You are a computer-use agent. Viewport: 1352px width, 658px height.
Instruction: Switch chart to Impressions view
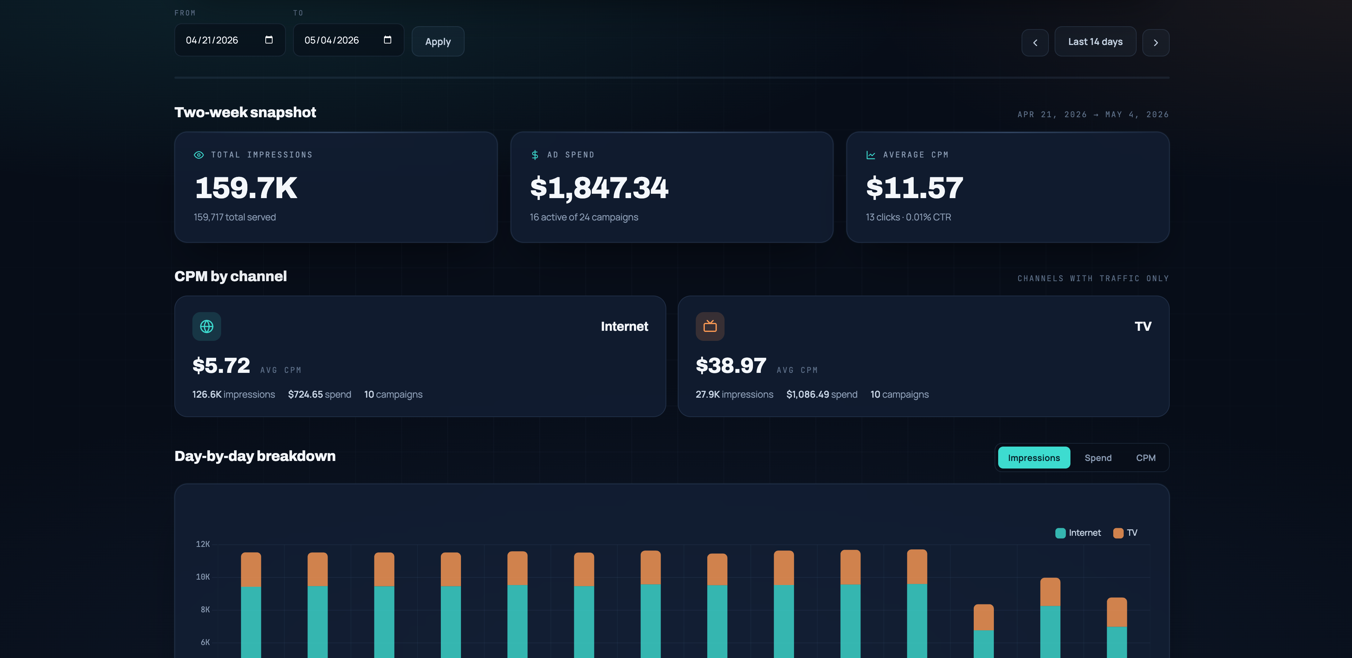pyautogui.click(x=1034, y=458)
